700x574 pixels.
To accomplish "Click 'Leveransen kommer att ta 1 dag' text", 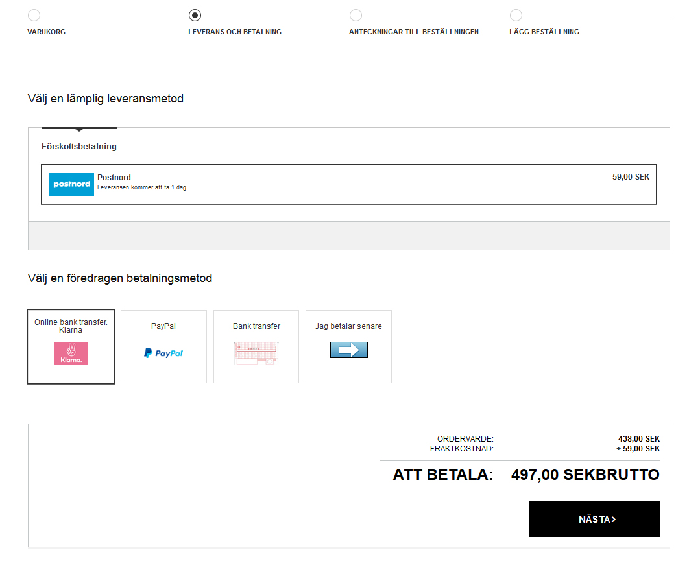I will [141, 188].
